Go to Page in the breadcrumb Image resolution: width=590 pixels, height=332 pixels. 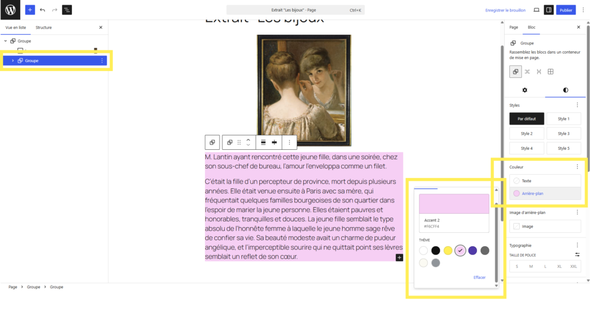pos(13,287)
